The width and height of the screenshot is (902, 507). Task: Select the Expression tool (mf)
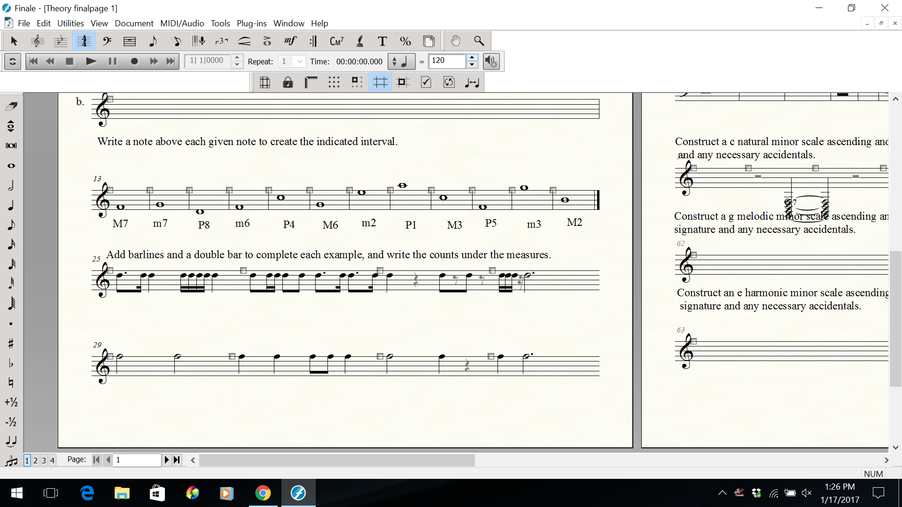[290, 41]
